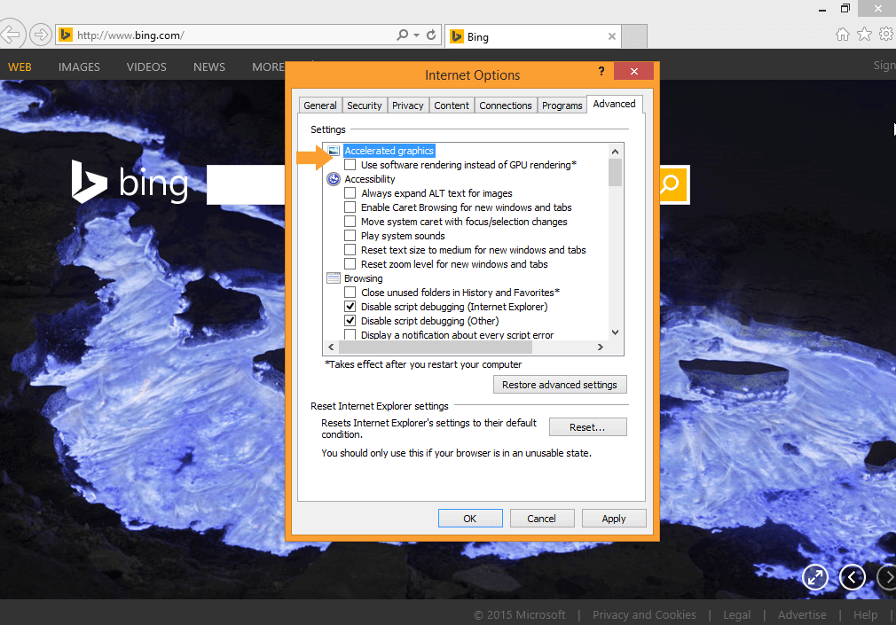Viewport: 896px width, 625px height.
Task: Click Help footer link
Action: click(865, 614)
